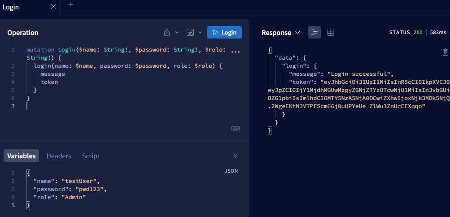The image size is (450, 217).
Task: Select the Login tab
Action: tap(11, 7)
